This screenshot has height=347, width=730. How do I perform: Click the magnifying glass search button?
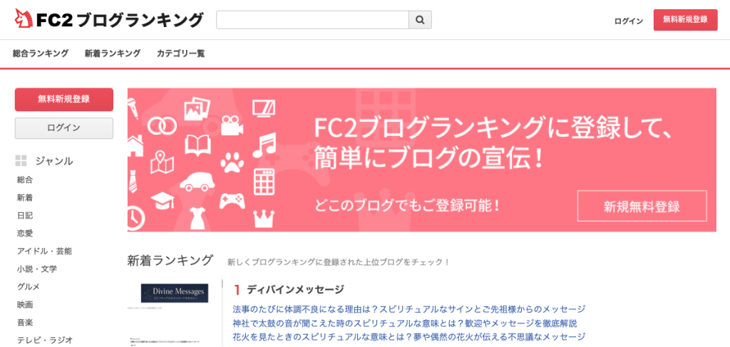point(420,20)
